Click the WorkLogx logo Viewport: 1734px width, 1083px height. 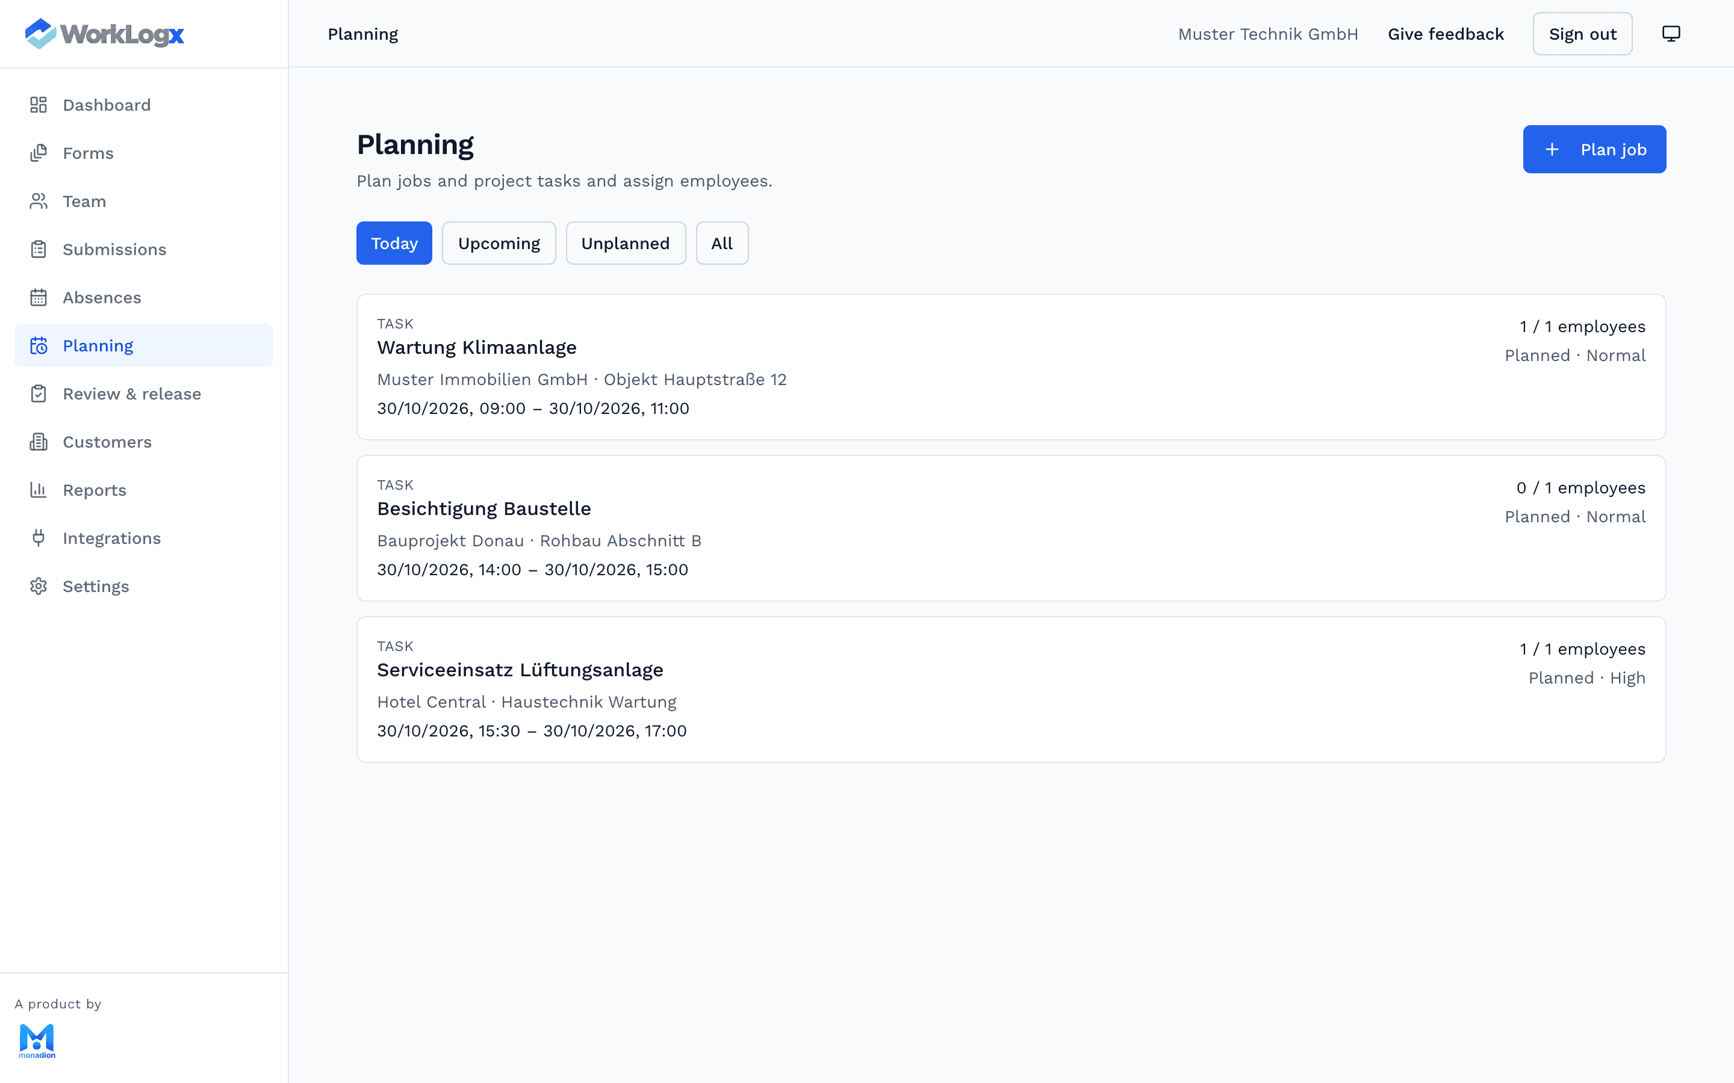click(105, 34)
